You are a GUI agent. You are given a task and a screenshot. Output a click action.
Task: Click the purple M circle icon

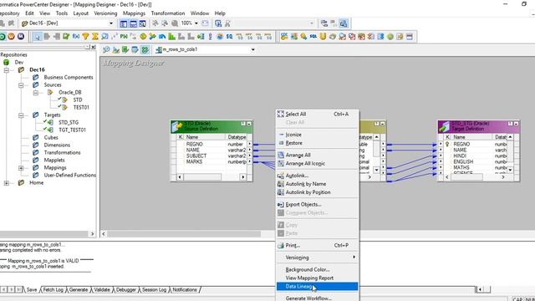click(20, 36)
